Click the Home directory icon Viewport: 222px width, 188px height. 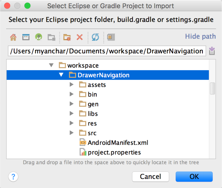coord(13,37)
